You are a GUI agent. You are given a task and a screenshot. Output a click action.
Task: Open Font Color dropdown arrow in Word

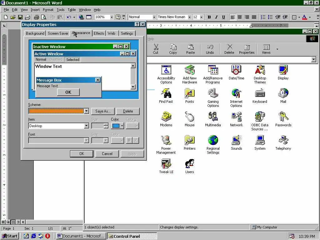coord(310,17)
